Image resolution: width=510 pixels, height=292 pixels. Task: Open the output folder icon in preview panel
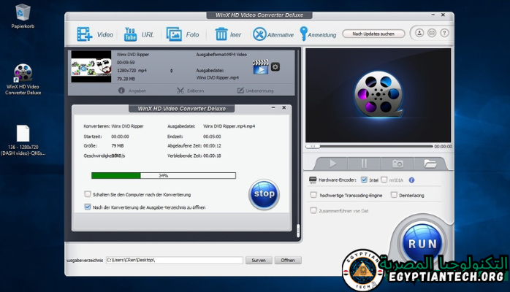coord(430,164)
